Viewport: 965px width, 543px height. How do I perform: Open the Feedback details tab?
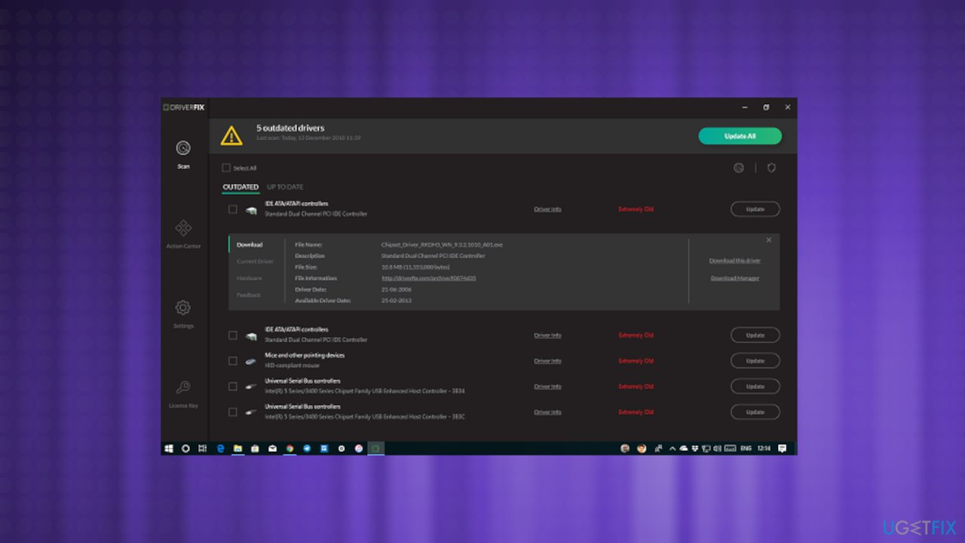click(x=249, y=295)
